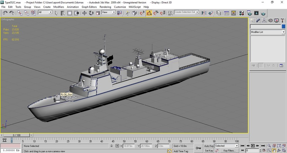Switch to Motion command panel tab

[270, 20]
